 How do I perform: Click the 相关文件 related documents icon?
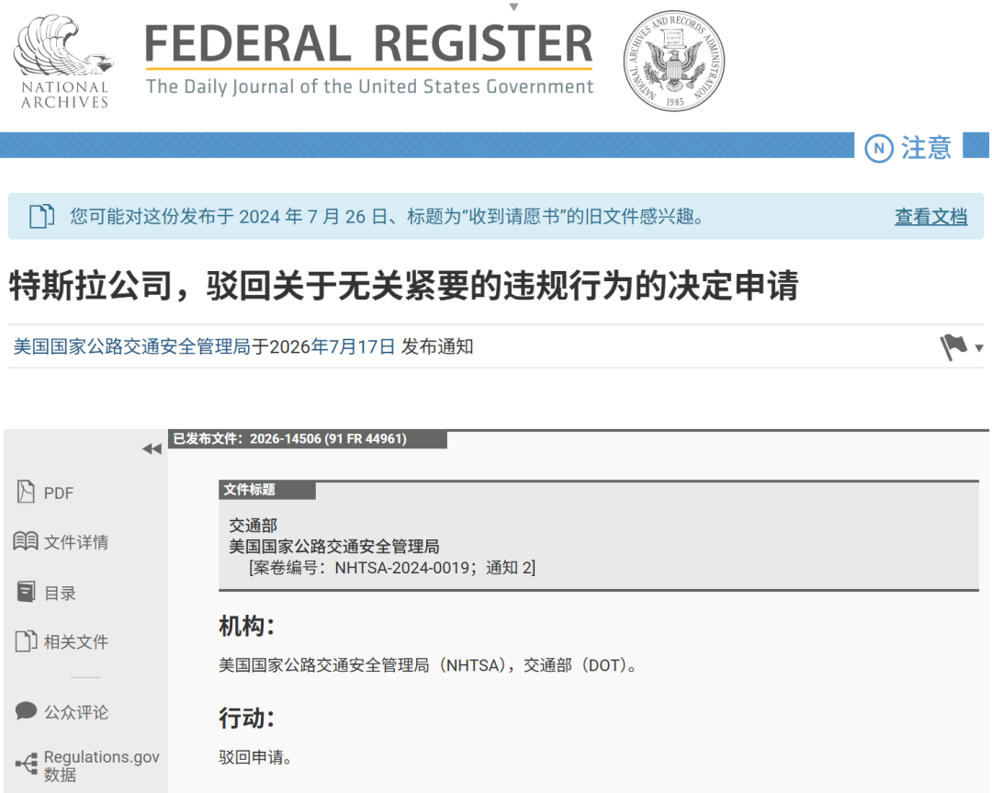(x=26, y=641)
